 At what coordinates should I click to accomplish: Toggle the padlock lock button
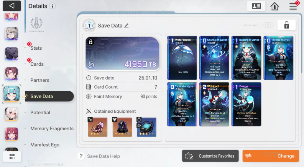pos(286,25)
